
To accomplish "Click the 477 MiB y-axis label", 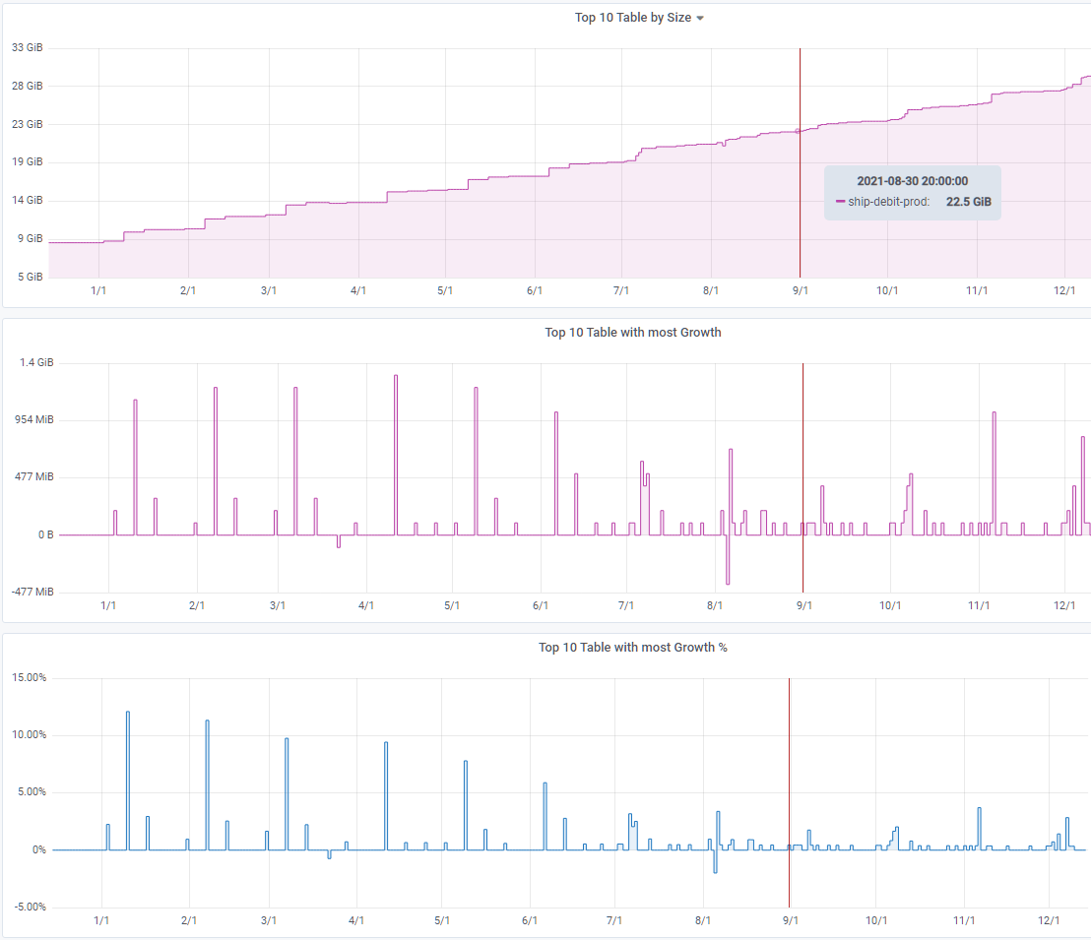I will pyautogui.click(x=34, y=476).
